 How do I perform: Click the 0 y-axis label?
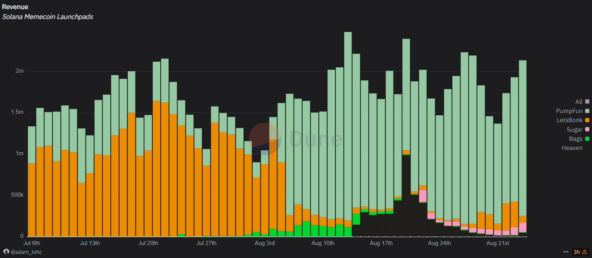pos(22,236)
